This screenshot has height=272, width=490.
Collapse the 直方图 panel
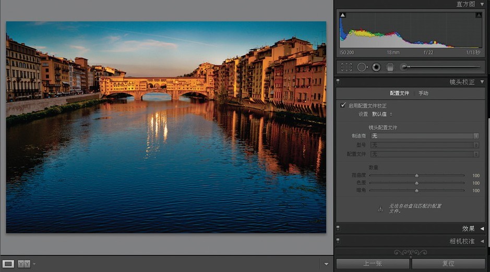[x=482, y=4]
